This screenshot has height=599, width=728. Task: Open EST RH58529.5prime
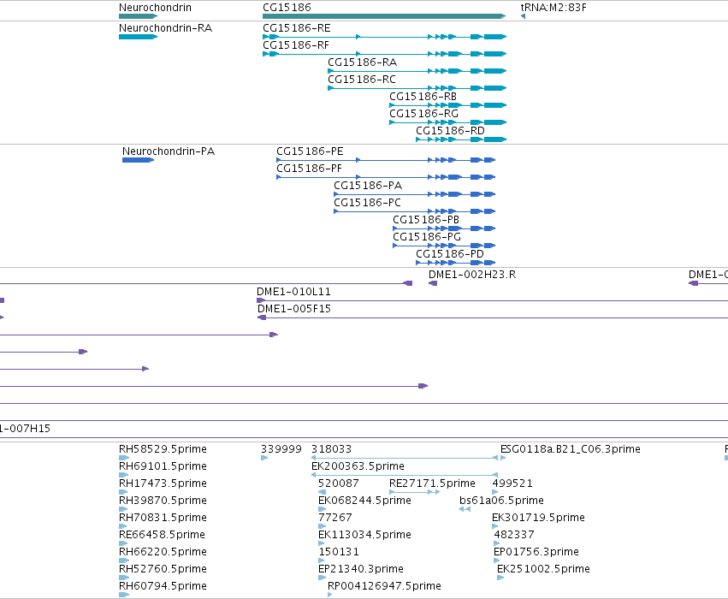[163, 449]
